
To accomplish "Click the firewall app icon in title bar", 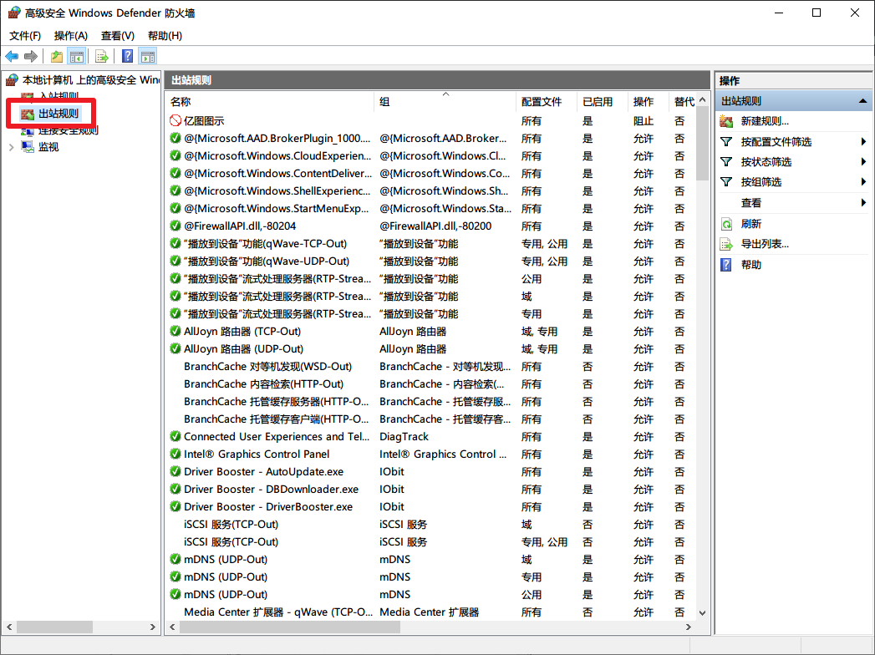I will tap(14, 13).
